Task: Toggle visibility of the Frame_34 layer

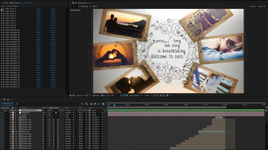Action: [x=2, y=122]
